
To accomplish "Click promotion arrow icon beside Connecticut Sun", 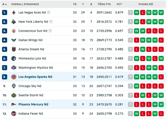I will pyautogui.click(x=50, y=31).
